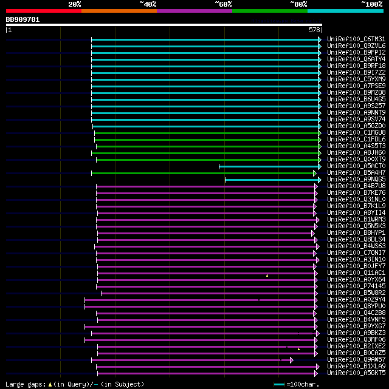Open hit UniRef100_Q6ATY4
Image resolution: width=389 pixels, height=389 pixels.
[x=356, y=59]
